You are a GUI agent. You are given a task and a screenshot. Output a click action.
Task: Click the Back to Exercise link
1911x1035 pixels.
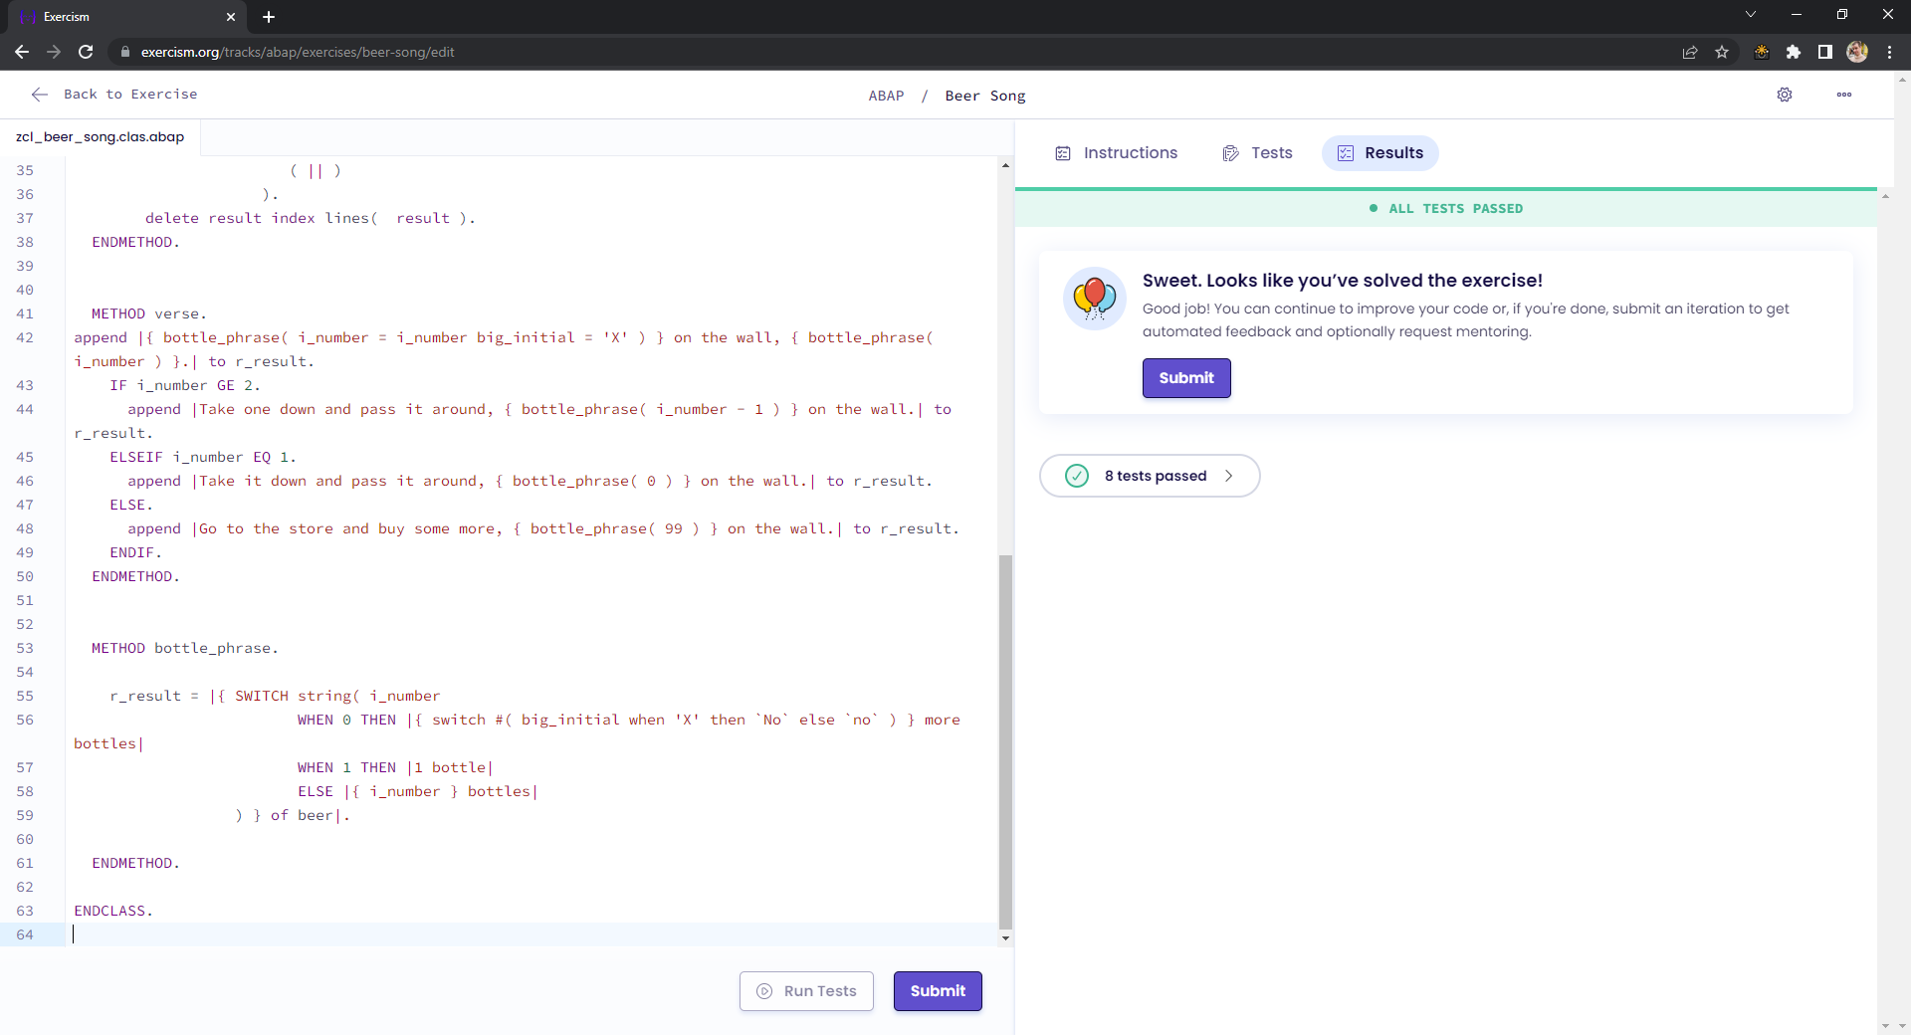pos(130,95)
